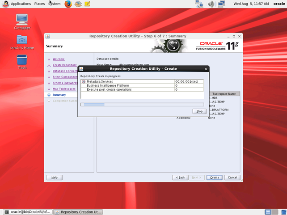
Task: Open oracle's Home folder icon
Action: point(22,42)
